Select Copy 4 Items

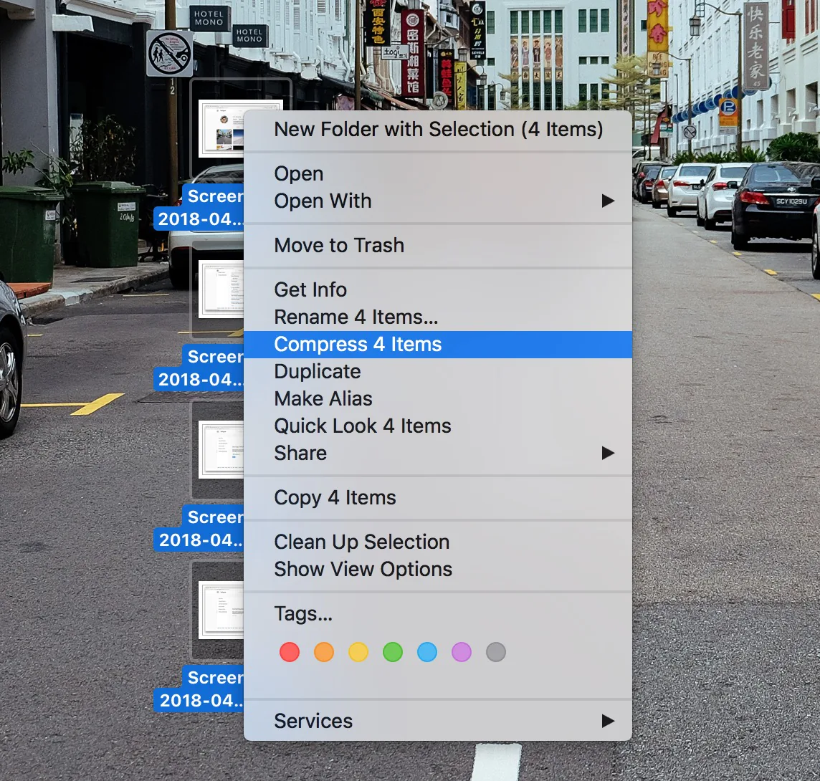438,498
